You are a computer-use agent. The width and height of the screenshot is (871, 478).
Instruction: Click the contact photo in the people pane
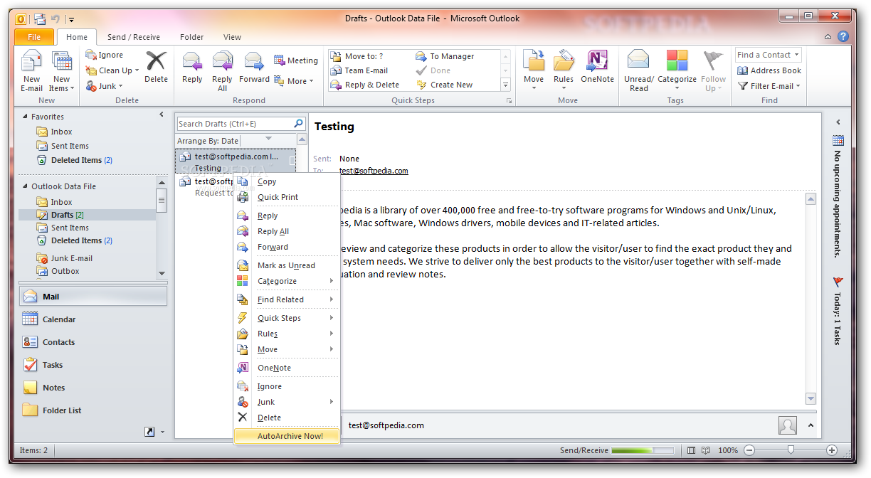click(x=788, y=425)
